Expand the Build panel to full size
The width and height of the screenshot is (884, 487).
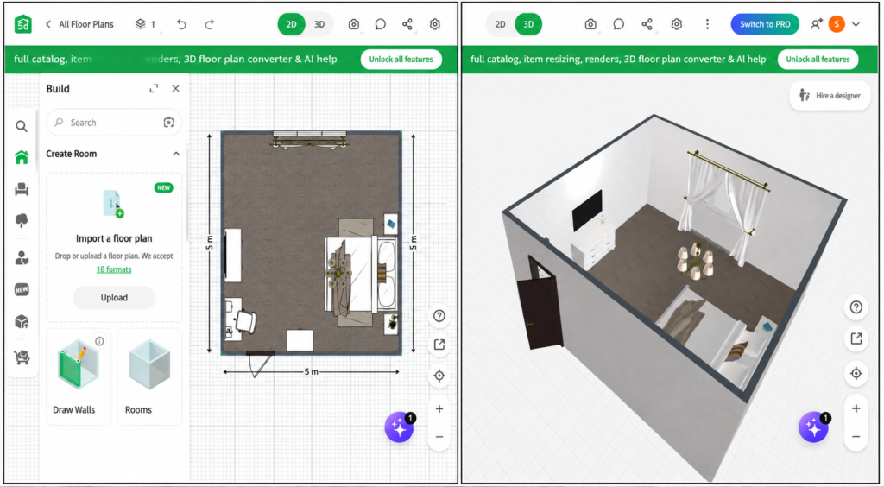[154, 88]
